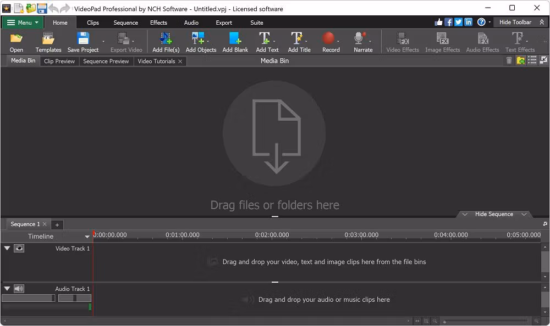The height and width of the screenshot is (326, 550).
Task: Adjust the Audio Track 1 pan slider
Action: (75, 298)
